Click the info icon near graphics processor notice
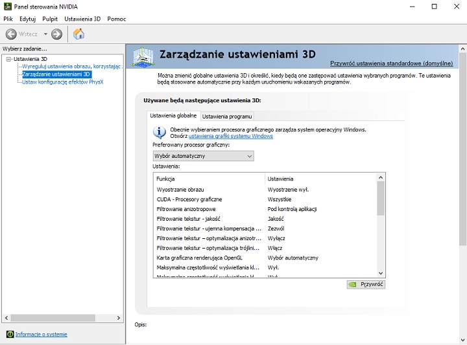This screenshot has height=345, width=467. (159, 132)
